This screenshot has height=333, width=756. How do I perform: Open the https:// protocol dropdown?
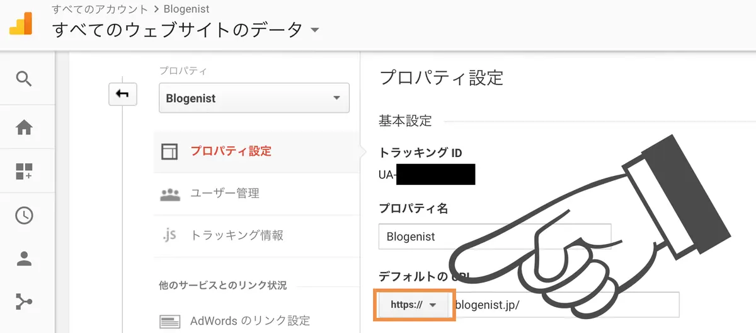tap(413, 305)
